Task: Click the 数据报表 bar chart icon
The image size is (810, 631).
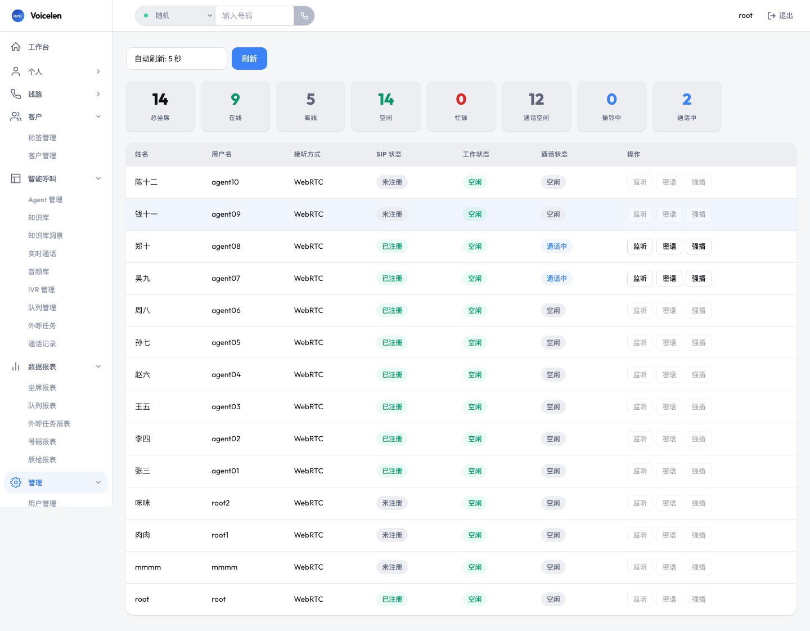Action: [16, 366]
